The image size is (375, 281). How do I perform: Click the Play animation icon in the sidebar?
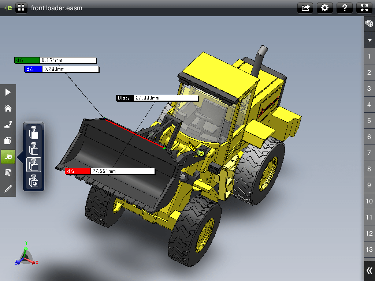[x=8, y=92]
